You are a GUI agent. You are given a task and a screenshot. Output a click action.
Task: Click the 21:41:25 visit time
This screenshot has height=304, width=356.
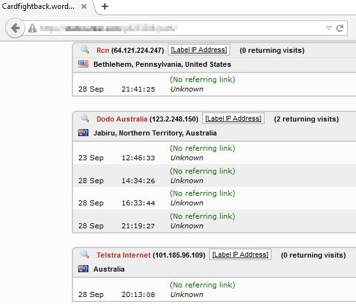pyautogui.click(x=139, y=89)
